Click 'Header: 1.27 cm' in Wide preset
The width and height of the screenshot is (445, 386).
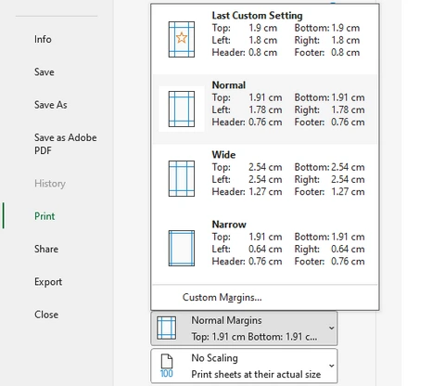tap(247, 192)
